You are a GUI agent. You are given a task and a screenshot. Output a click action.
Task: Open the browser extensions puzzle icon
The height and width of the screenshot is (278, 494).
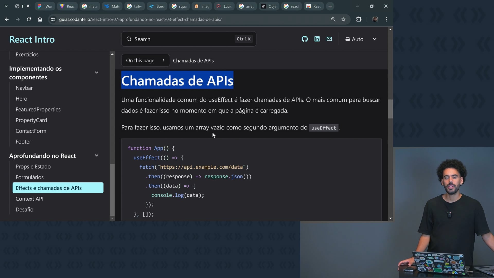(359, 19)
